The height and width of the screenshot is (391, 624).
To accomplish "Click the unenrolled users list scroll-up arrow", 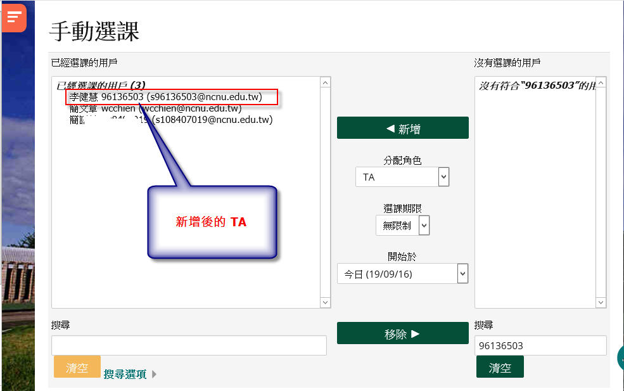I will pyautogui.click(x=601, y=82).
